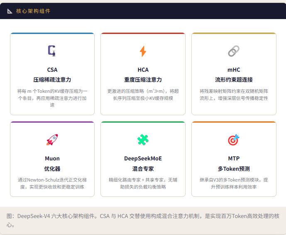Click the MTP card title
Screen dimensions: 286x235
click(234, 158)
